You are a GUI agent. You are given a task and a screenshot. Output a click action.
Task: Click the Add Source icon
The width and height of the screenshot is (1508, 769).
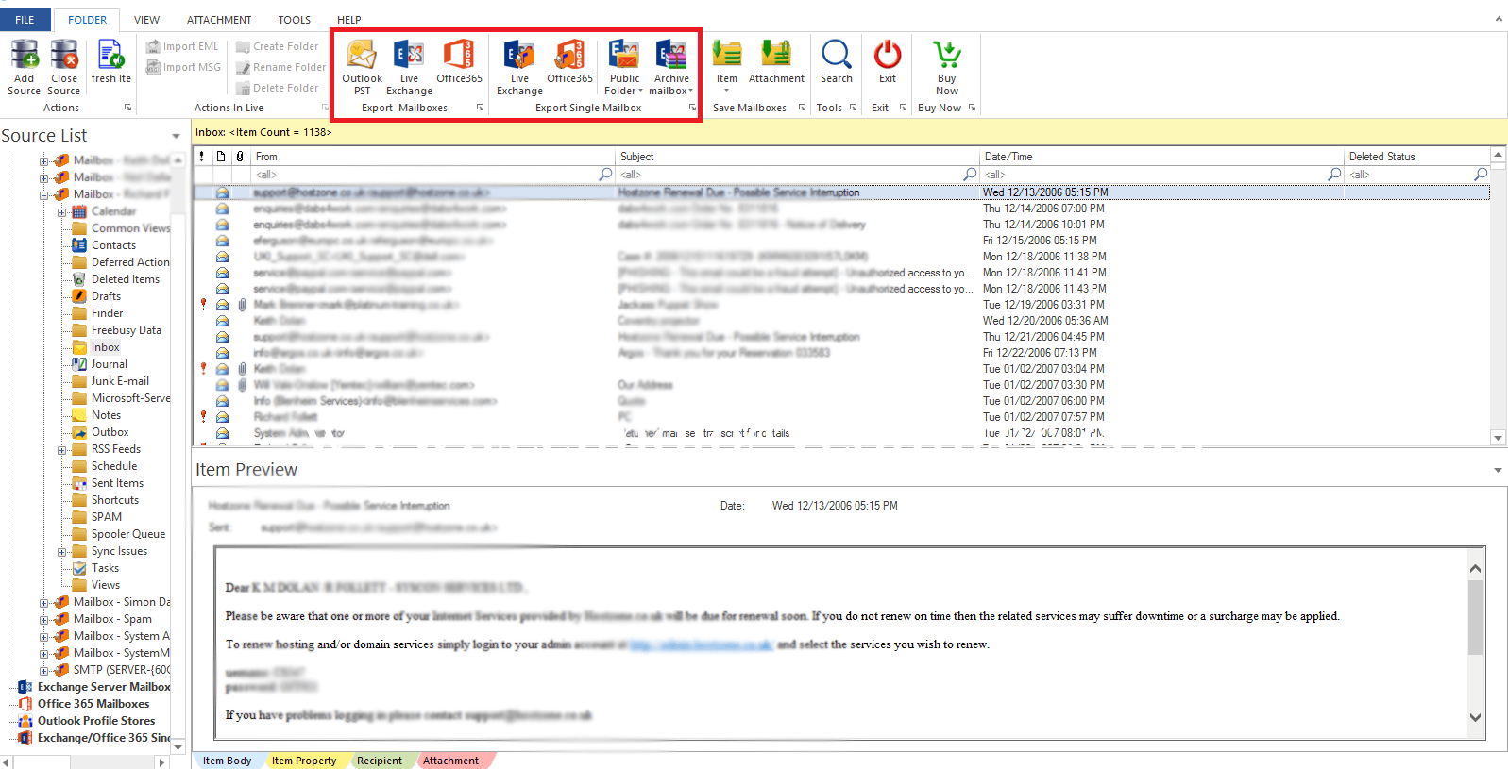click(x=25, y=55)
